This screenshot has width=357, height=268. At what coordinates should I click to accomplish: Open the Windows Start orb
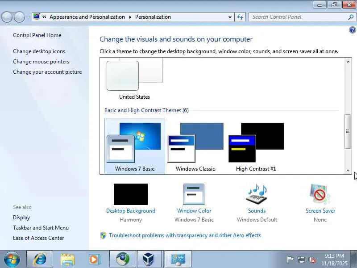point(12,259)
